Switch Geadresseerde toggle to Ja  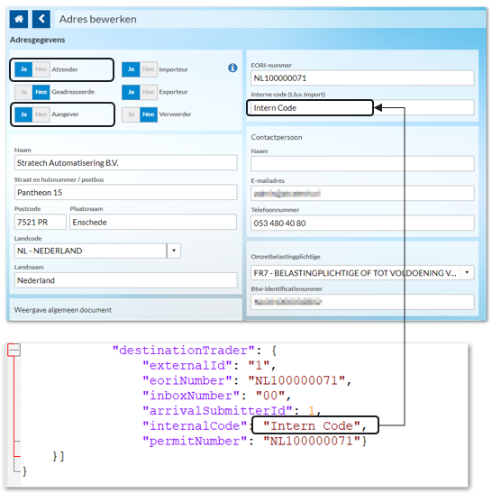point(23,92)
